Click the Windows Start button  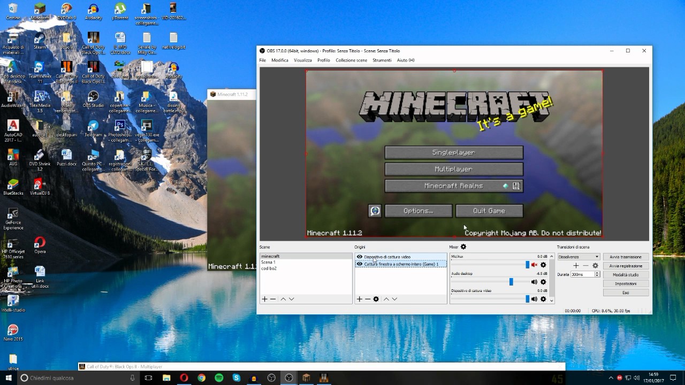(x=9, y=378)
